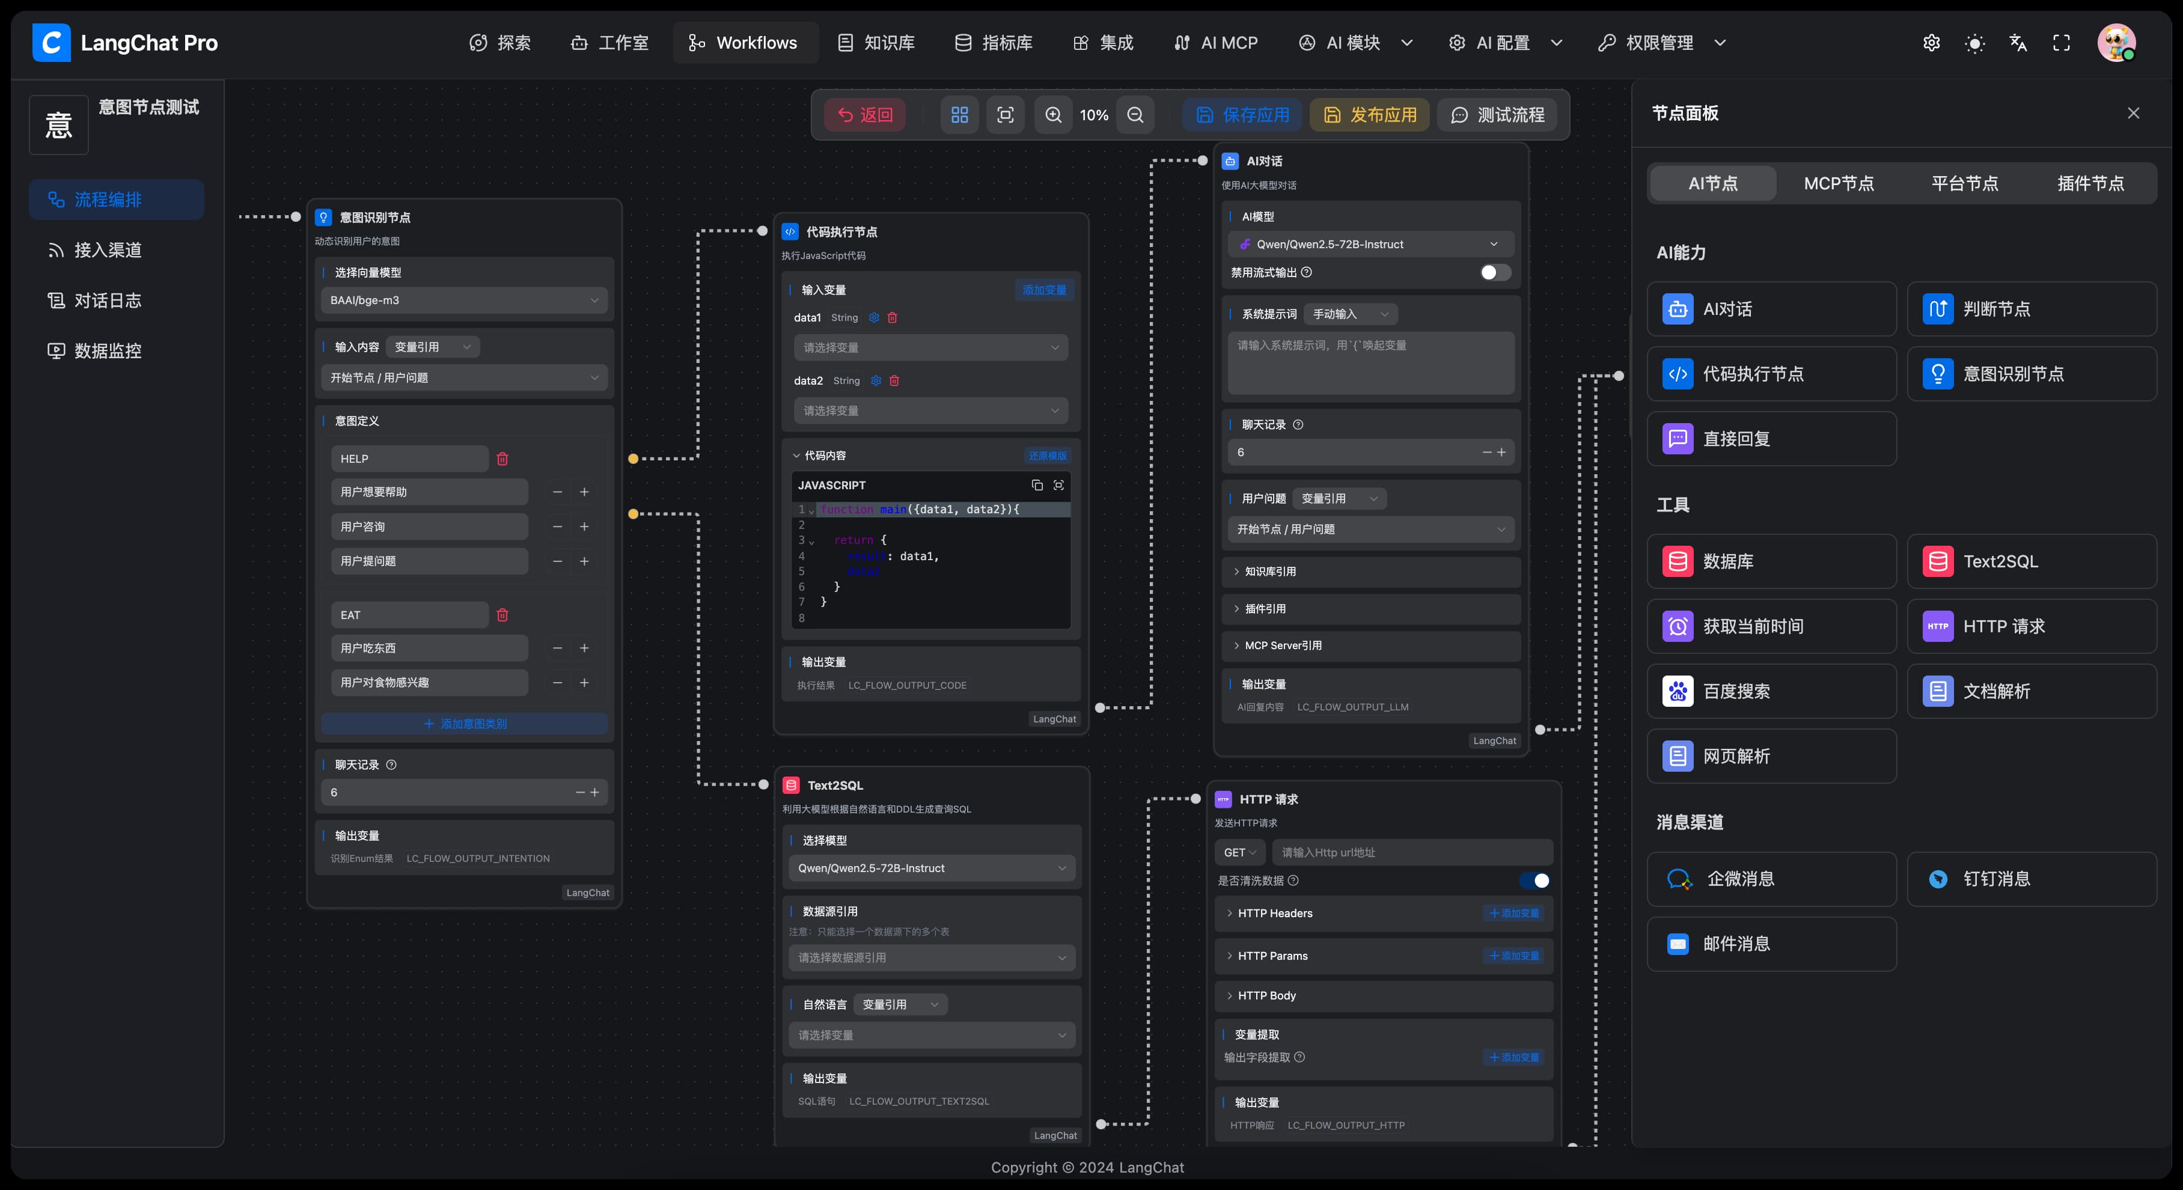
Task: Add the 钉钉消息 channel node
Action: [2032, 879]
